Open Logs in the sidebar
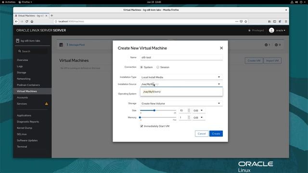 click(x=20, y=66)
